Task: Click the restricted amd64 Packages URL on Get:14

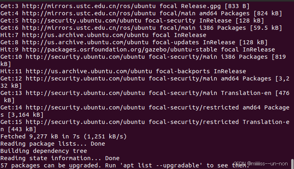Action: [85, 107]
